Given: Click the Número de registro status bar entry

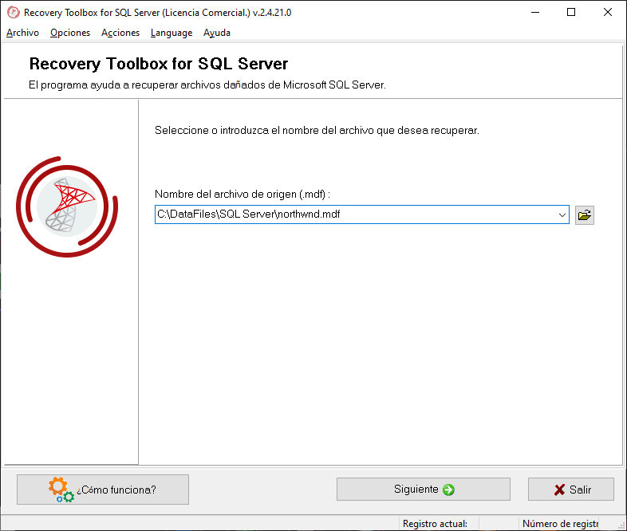Looking at the screenshot, I should (560, 523).
